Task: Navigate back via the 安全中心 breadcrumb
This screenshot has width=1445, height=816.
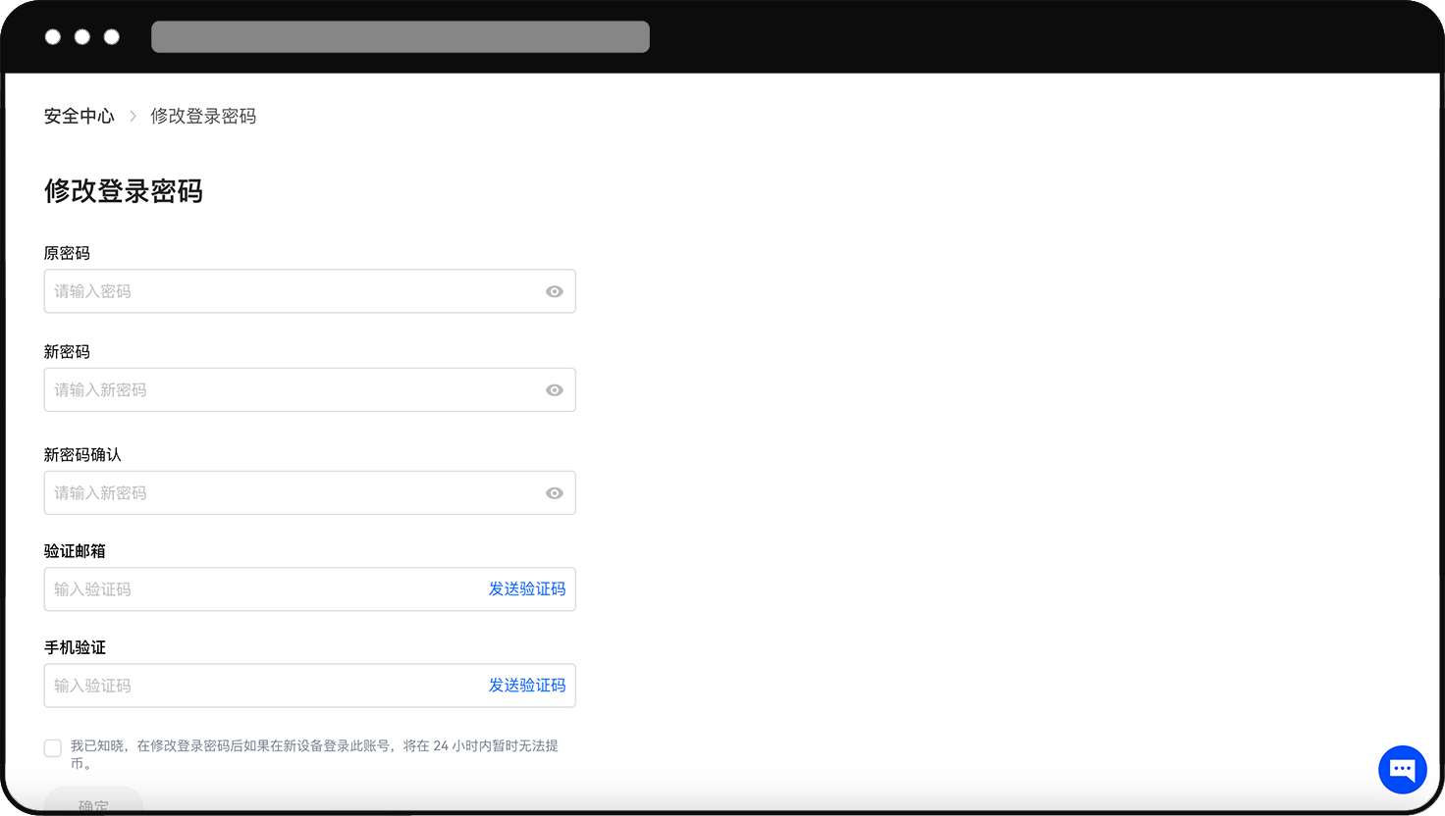Action: [x=79, y=116]
